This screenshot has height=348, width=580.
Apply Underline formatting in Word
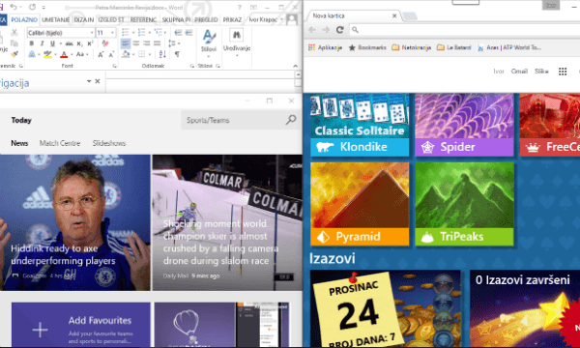(x=52, y=43)
